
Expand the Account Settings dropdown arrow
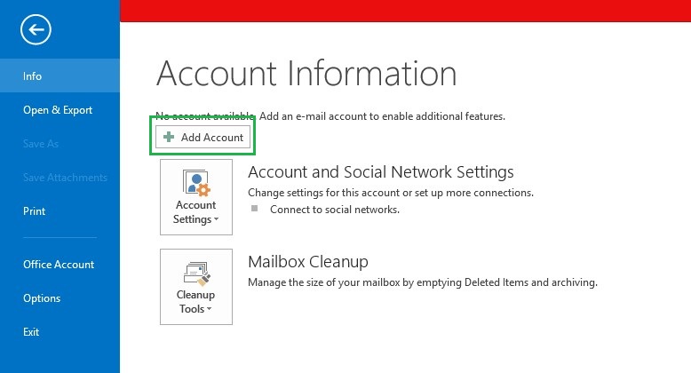click(x=216, y=219)
